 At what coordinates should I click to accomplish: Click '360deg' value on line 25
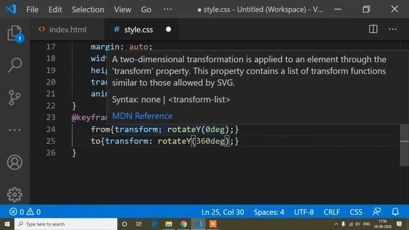tap(210, 141)
